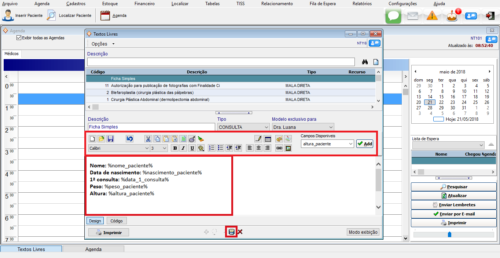Open the green chat bubble icon
The height and width of the screenshot is (258, 500).
[x=393, y=16]
